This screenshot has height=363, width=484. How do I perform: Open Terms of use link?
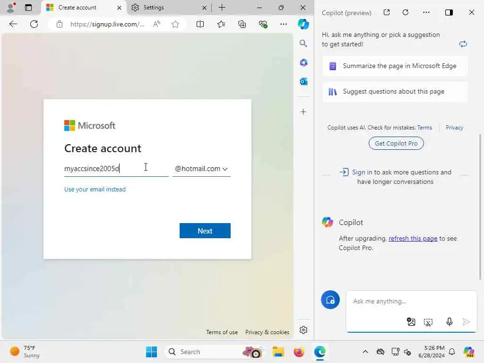(222, 332)
